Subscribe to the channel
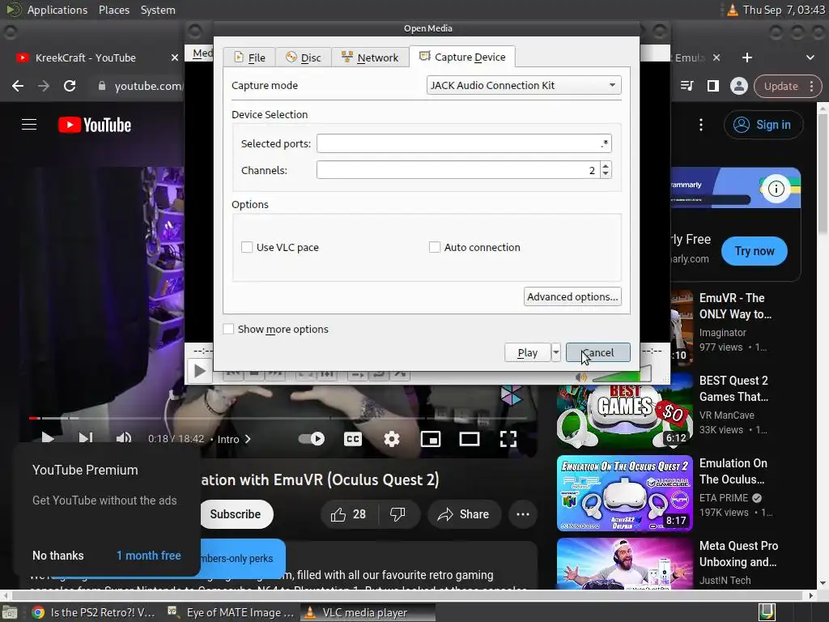 [236, 514]
